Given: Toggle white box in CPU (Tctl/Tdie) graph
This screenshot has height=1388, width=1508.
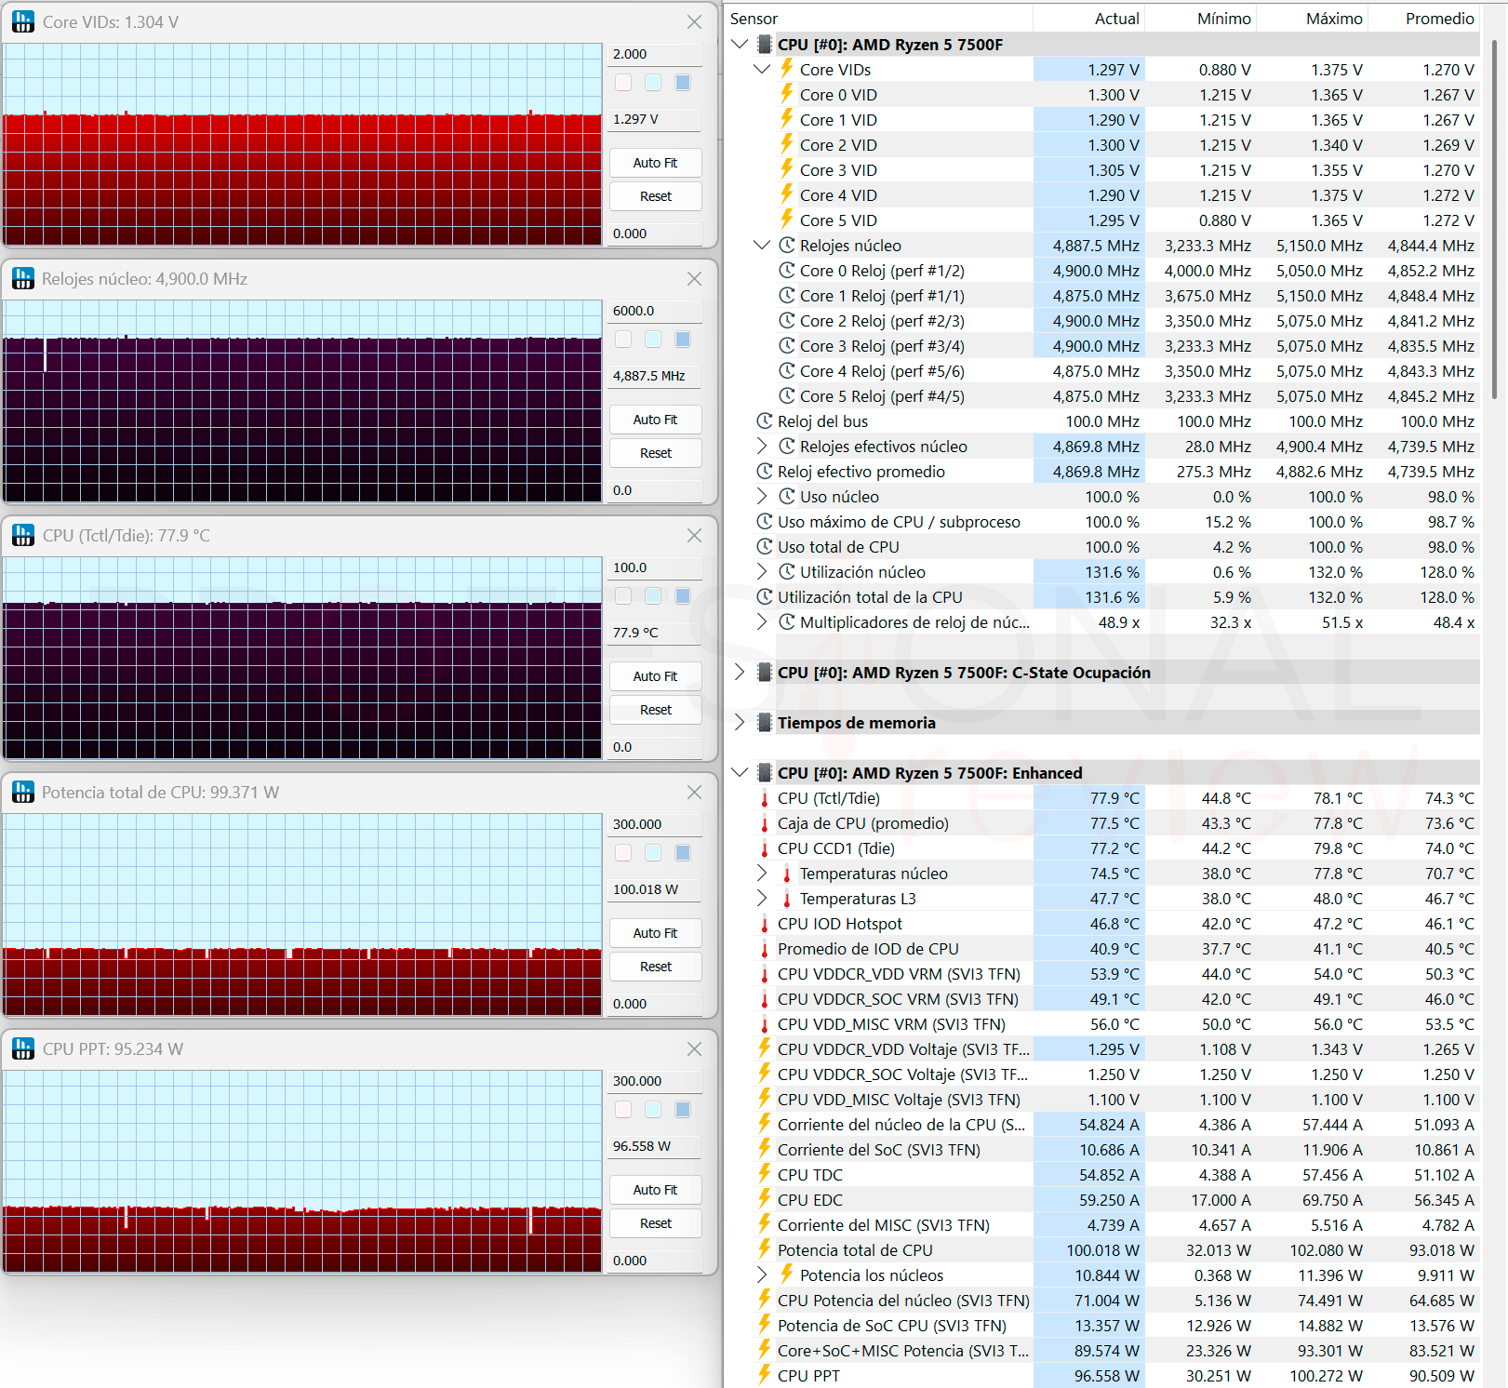Looking at the screenshot, I should [623, 596].
